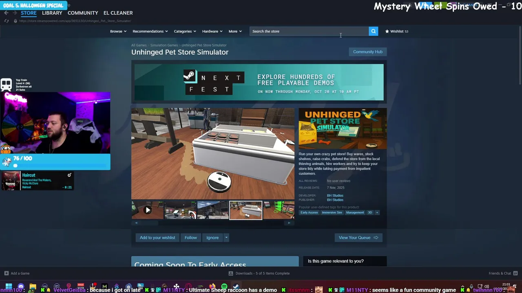The image size is (522, 293).
Task: Select the Management tag
Action: click(x=355, y=212)
